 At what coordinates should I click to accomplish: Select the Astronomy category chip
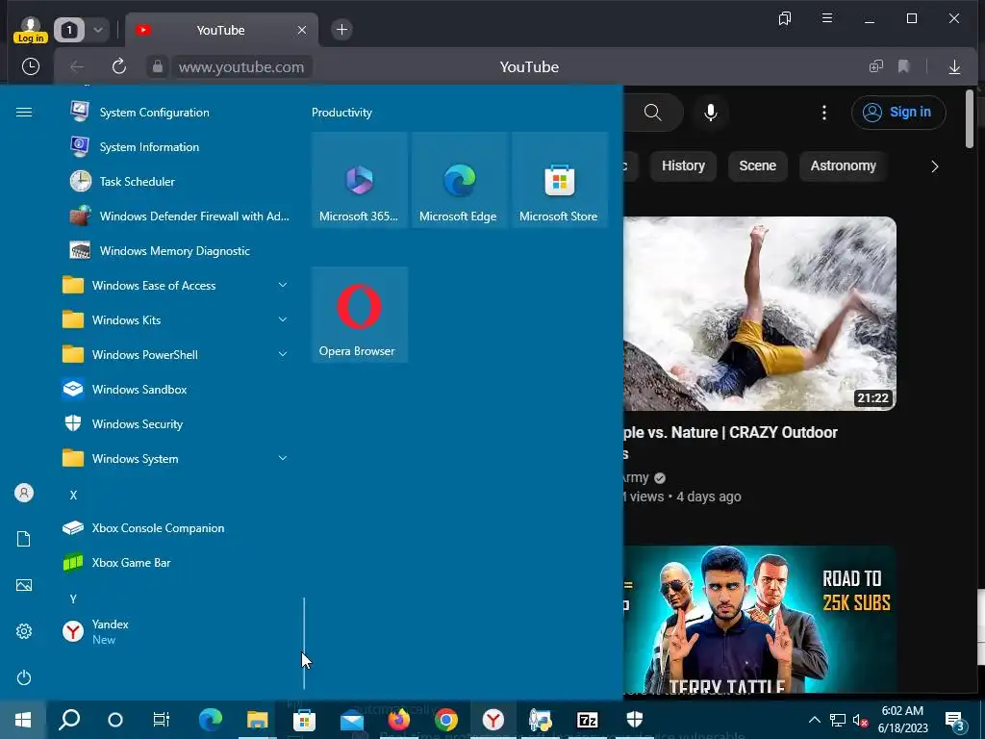843,166
